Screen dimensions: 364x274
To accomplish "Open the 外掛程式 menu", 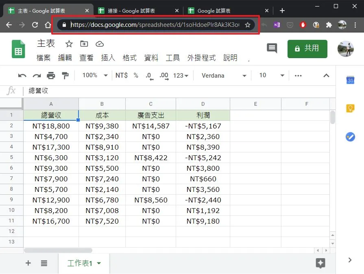I will (201, 58).
